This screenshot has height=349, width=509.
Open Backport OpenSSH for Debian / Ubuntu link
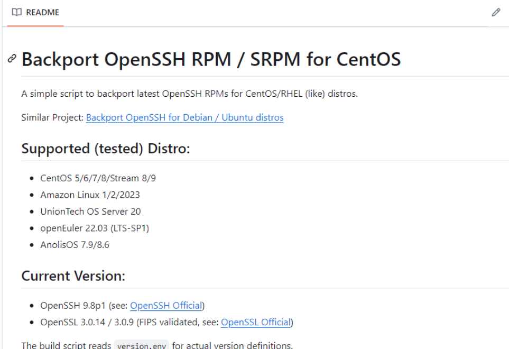(184, 117)
